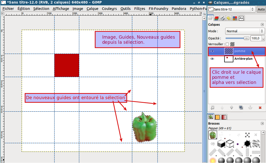Duplicate the selected layer
The image size is (266, 163).
[241, 108]
